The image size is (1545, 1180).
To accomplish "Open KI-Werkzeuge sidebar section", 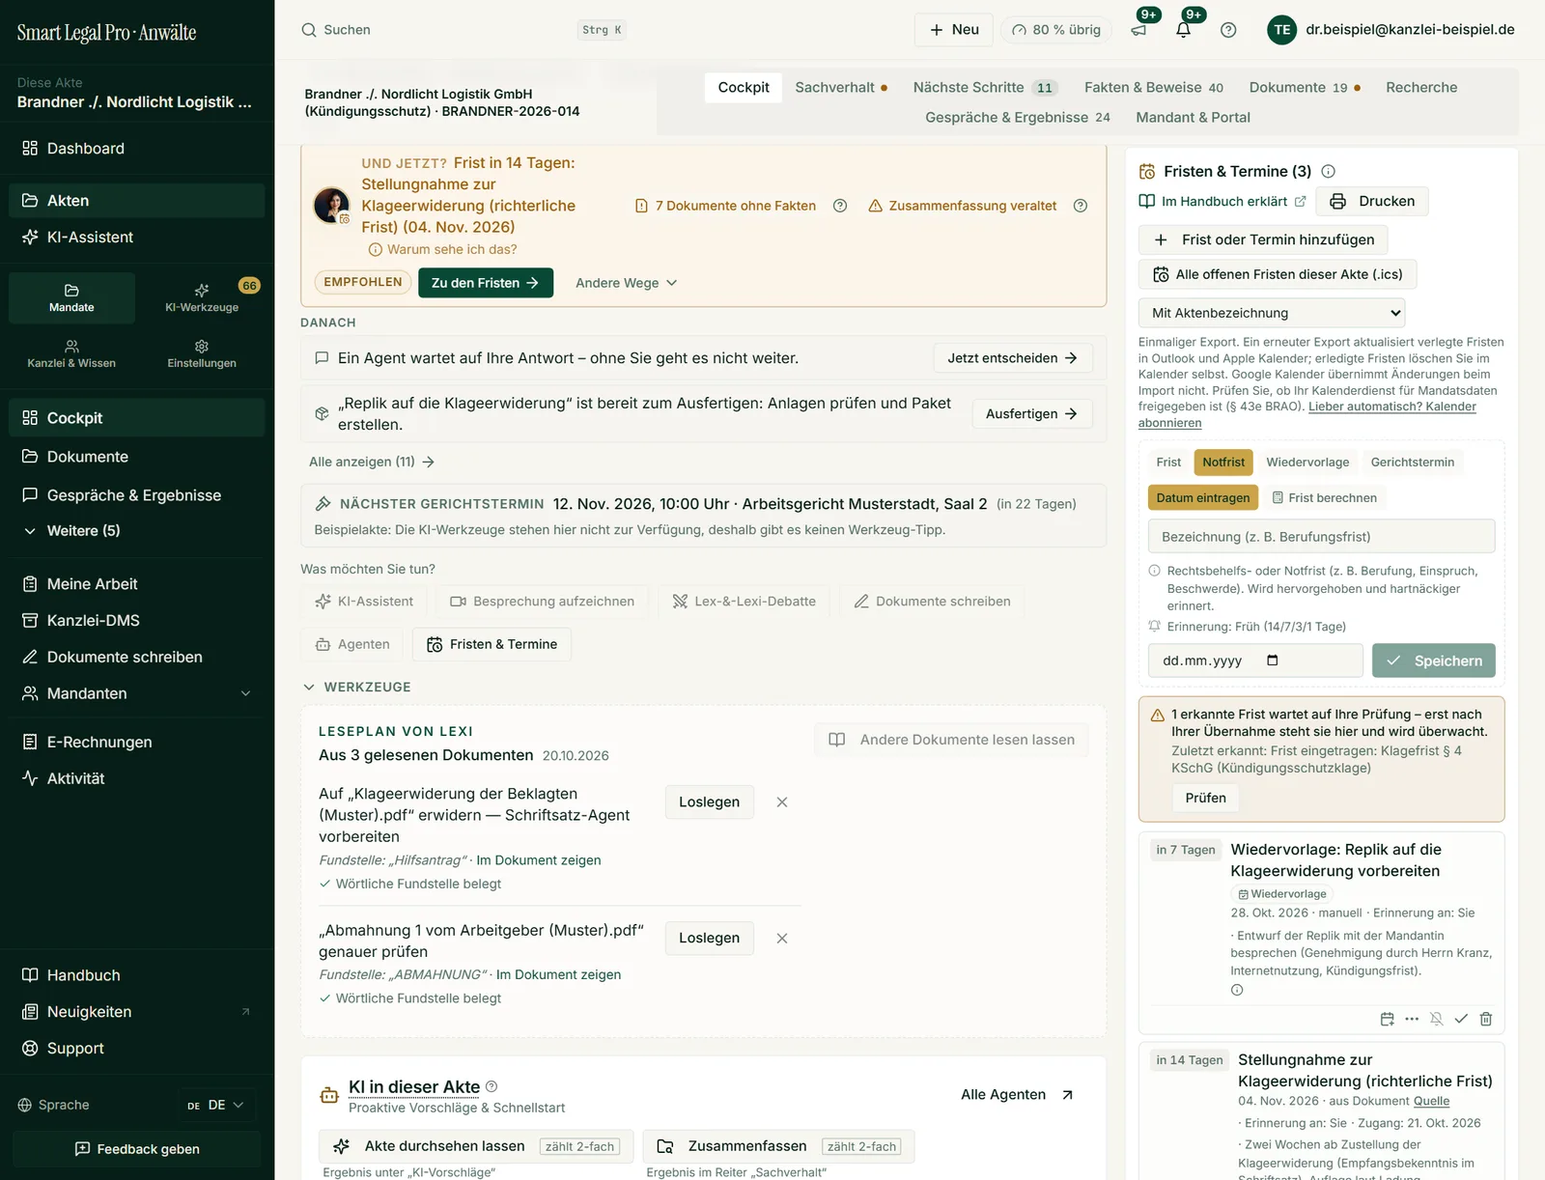I will click(x=202, y=297).
